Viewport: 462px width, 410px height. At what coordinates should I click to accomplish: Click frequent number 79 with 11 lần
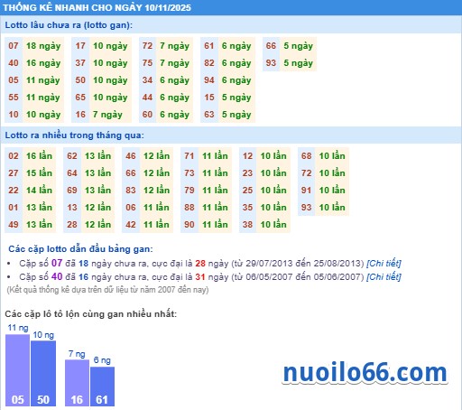point(189,191)
